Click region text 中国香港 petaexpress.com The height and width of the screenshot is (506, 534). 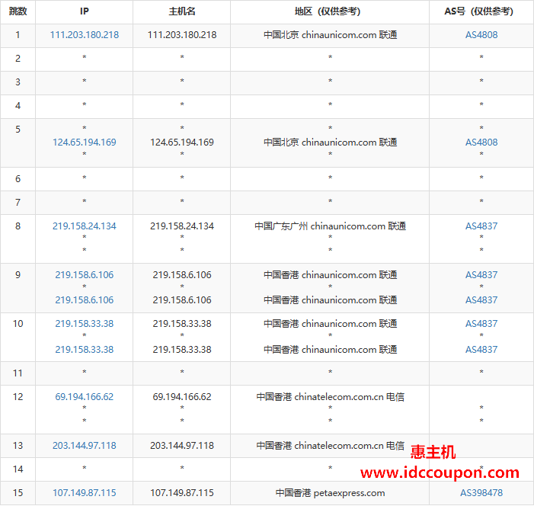(x=330, y=493)
